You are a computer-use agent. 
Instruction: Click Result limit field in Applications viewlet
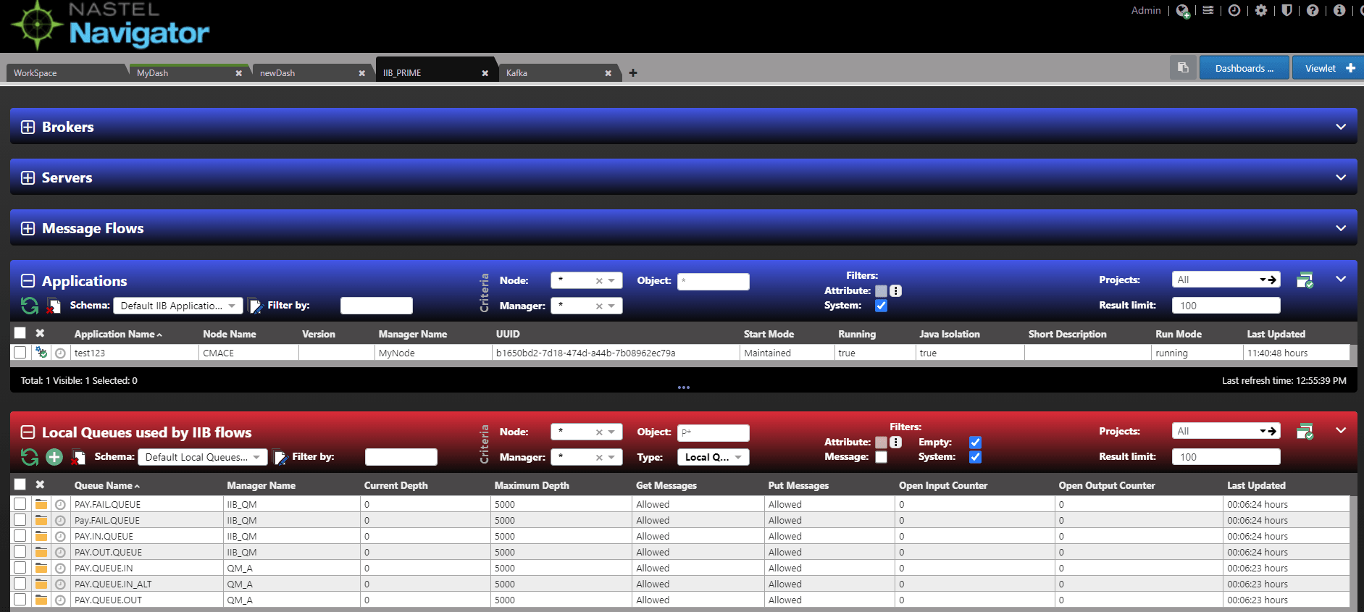coord(1226,306)
